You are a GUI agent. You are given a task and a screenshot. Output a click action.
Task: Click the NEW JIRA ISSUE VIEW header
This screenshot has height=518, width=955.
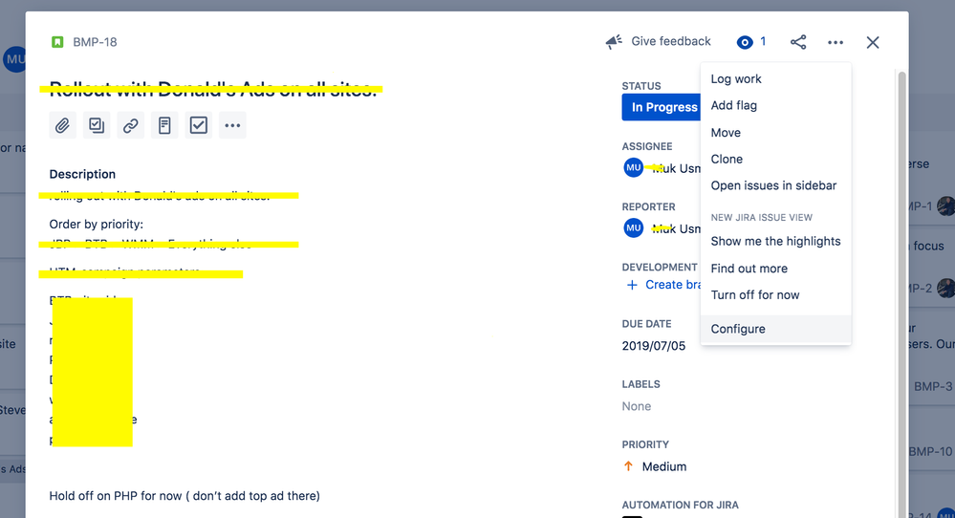[x=761, y=217]
